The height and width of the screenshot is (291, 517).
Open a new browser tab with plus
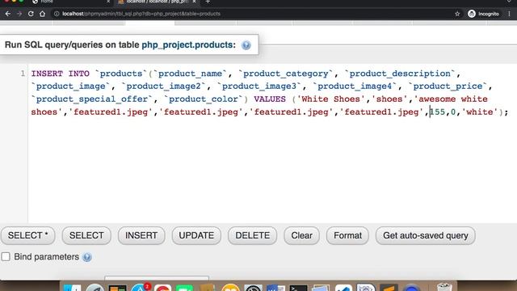208,2
